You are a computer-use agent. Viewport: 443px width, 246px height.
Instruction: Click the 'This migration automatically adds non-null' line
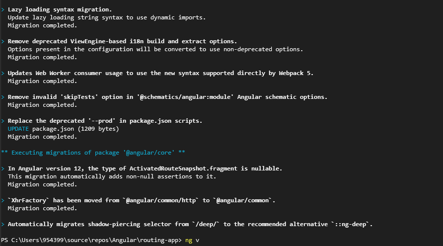point(112,176)
